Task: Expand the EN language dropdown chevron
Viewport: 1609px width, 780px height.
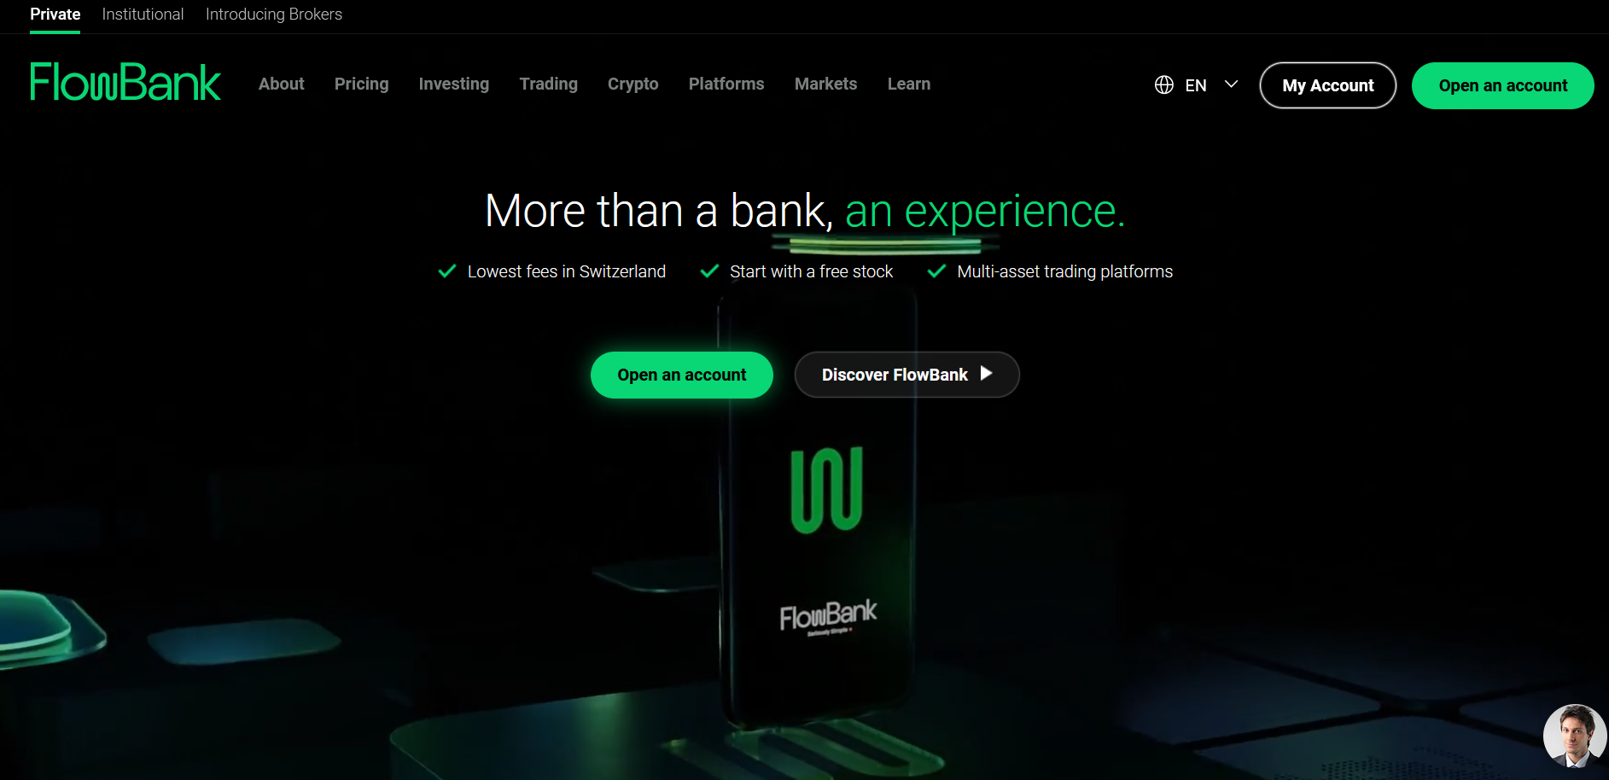Action: click(1231, 84)
